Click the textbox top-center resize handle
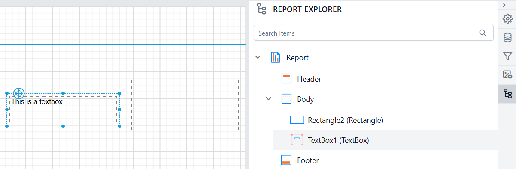Viewport: 516px width, 169px height. pyautogui.click(x=63, y=93)
